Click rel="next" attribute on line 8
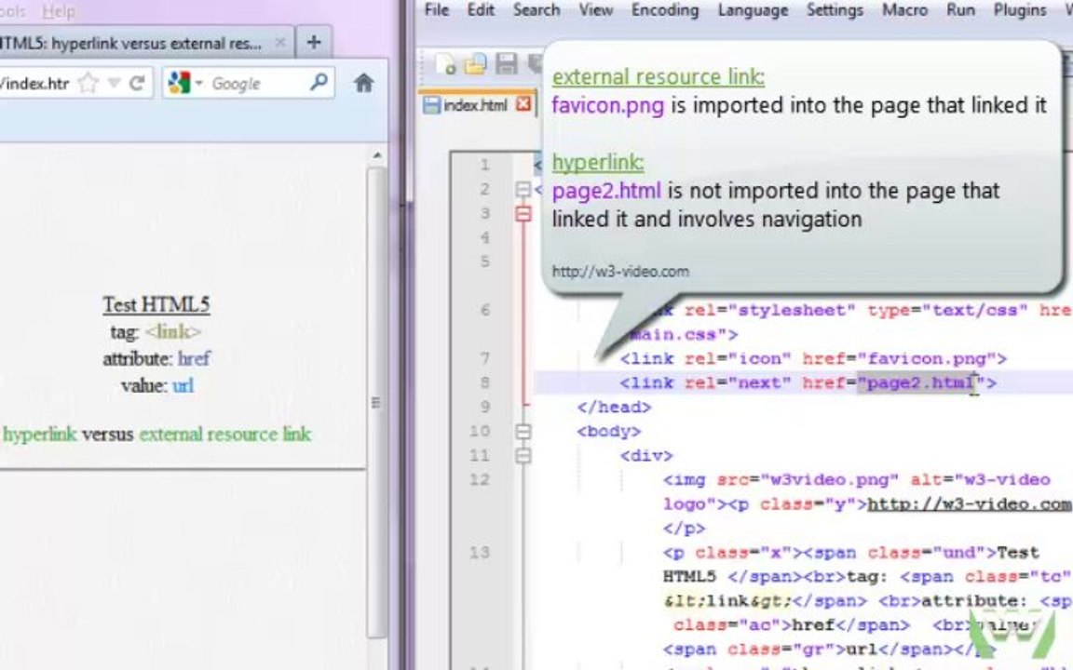The image size is (1073, 670). point(738,382)
